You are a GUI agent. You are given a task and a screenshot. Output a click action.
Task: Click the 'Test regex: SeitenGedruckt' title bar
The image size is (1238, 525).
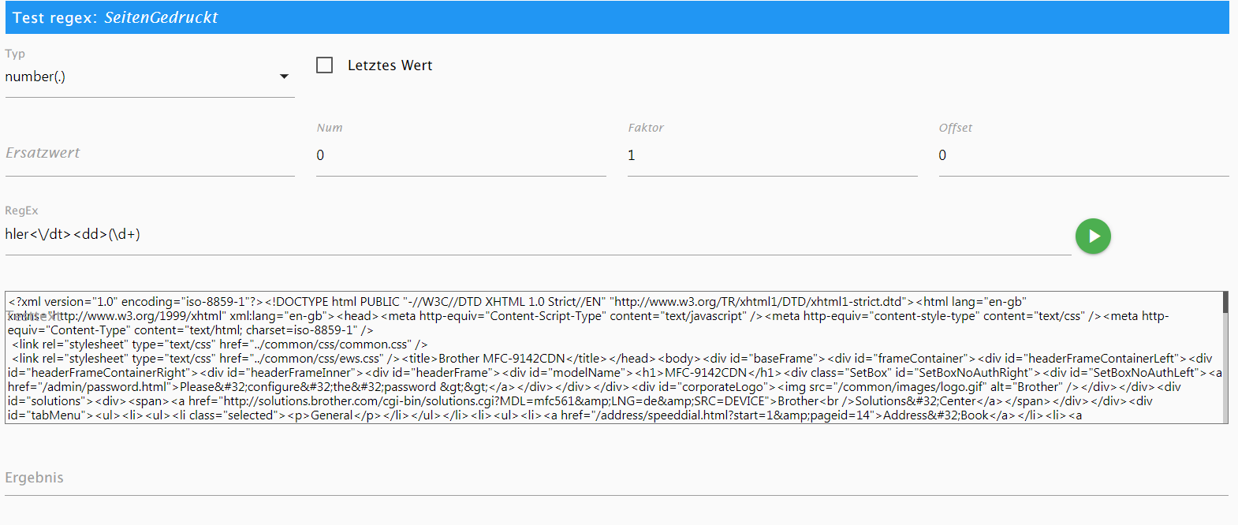tap(617, 17)
